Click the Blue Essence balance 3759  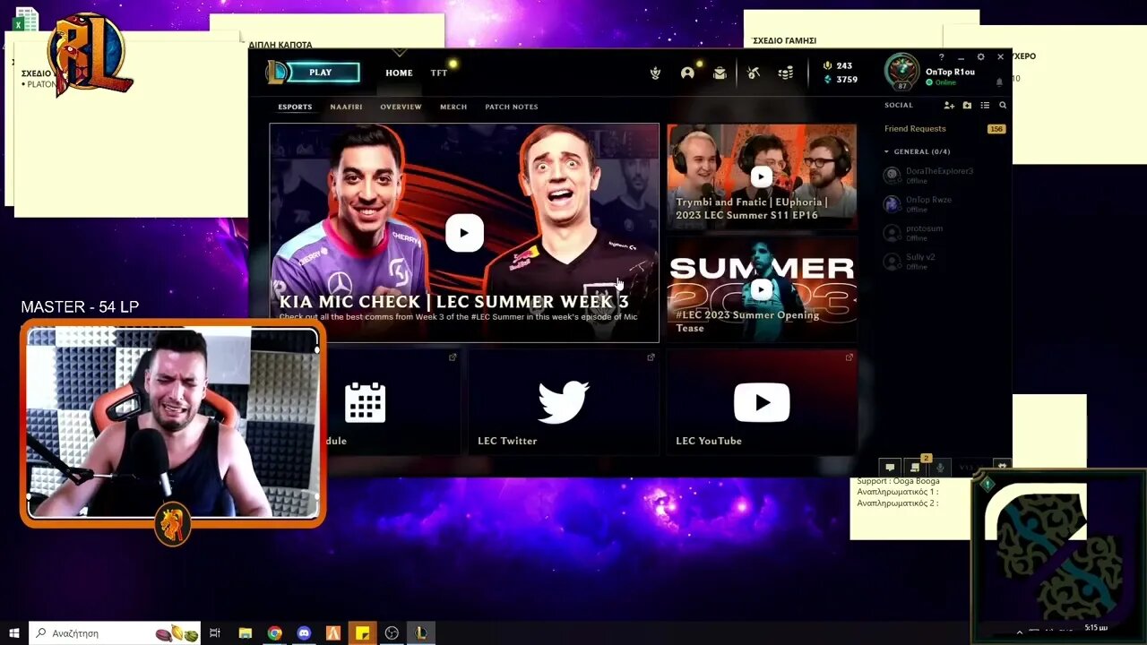pyautogui.click(x=840, y=79)
